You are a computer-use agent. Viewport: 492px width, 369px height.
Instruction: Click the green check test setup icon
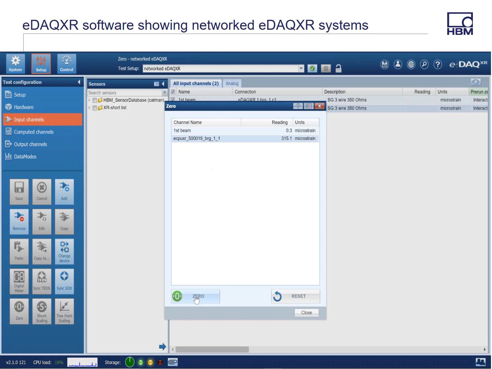(312, 69)
